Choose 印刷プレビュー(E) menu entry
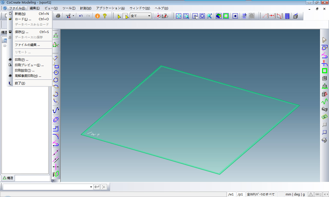Viewport: 329px width, 197px height. coord(30,65)
